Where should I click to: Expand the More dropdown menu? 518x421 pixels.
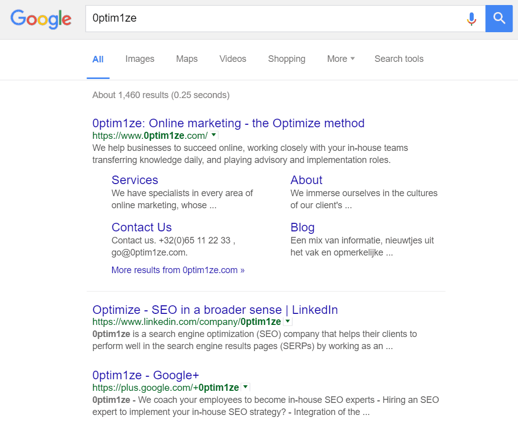pos(341,59)
